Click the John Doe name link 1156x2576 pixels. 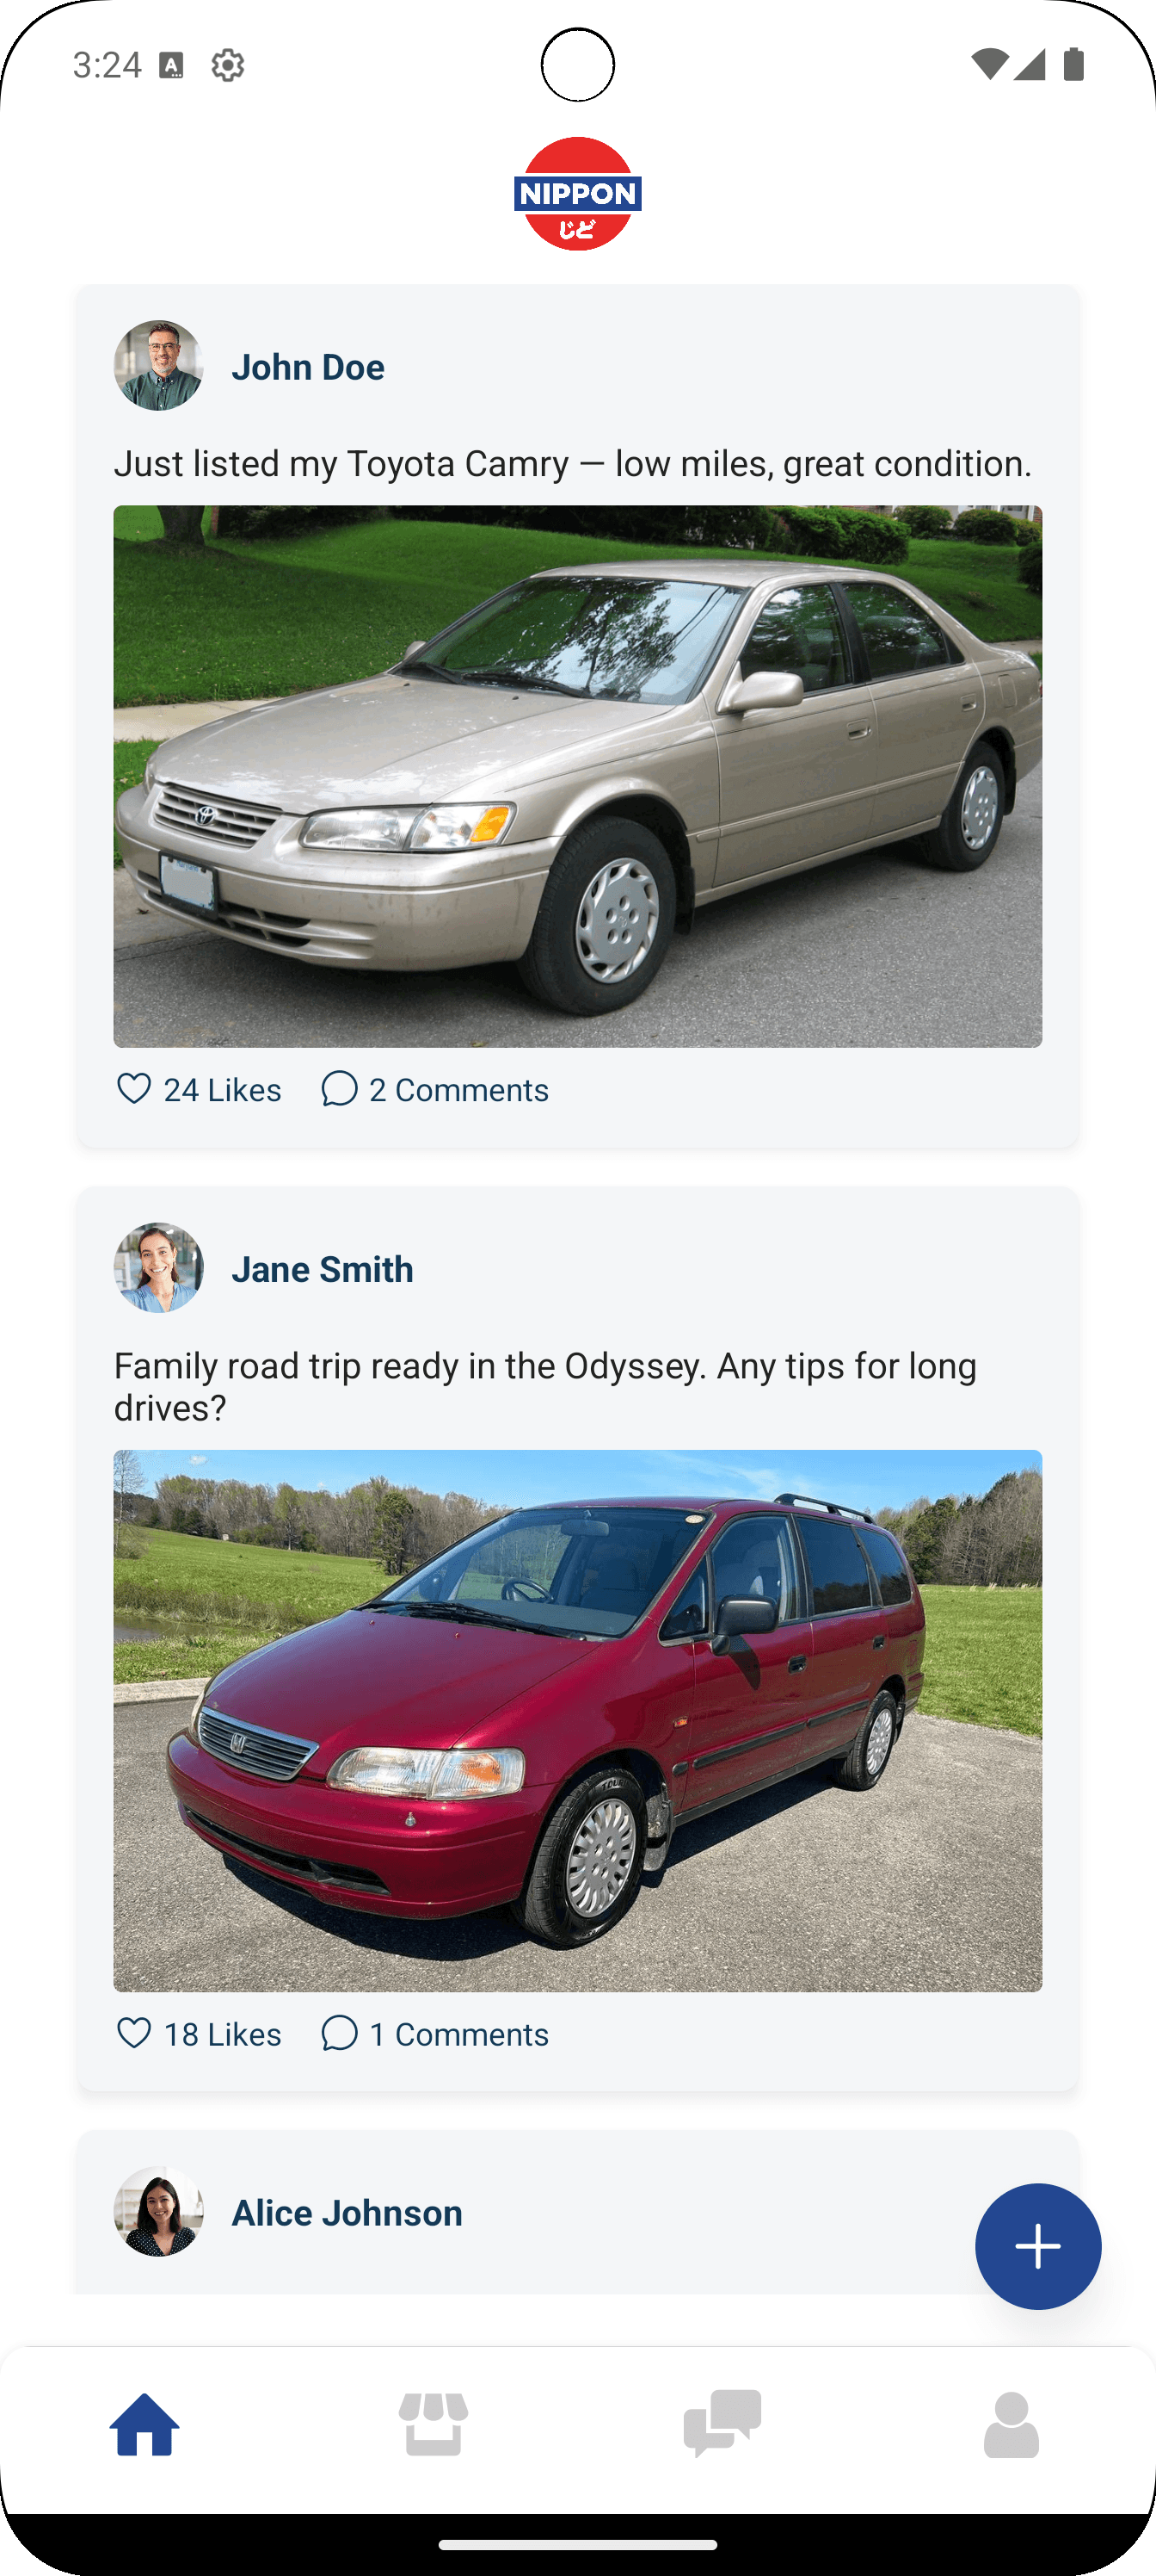[308, 367]
